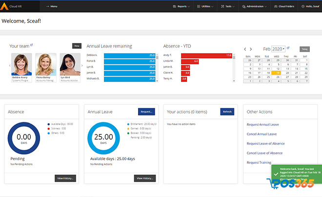Open the Menu arrow item
The image size is (322, 197).
click(52, 6)
